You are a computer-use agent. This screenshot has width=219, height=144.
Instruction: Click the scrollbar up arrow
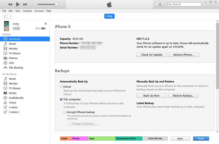tap(217, 21)
